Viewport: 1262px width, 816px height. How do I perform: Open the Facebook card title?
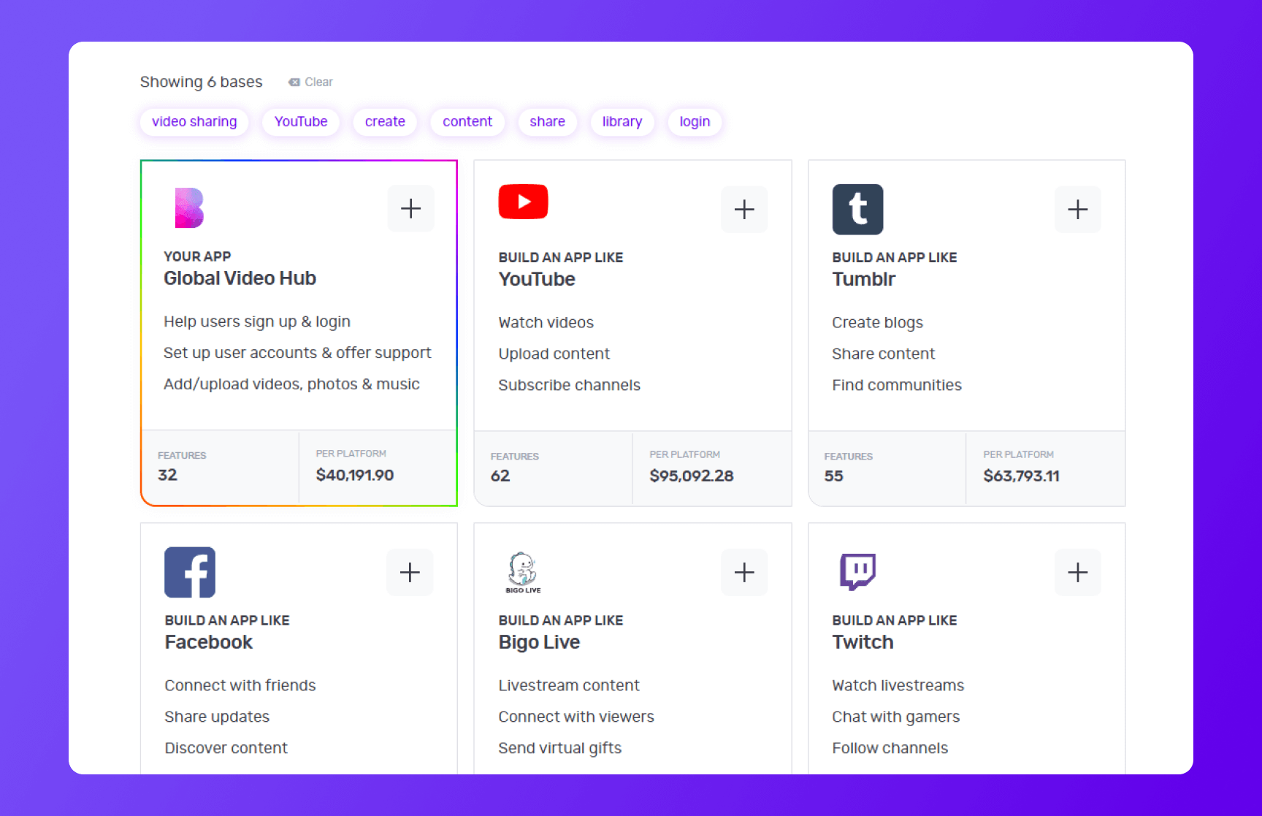click(x=208, y=642)
